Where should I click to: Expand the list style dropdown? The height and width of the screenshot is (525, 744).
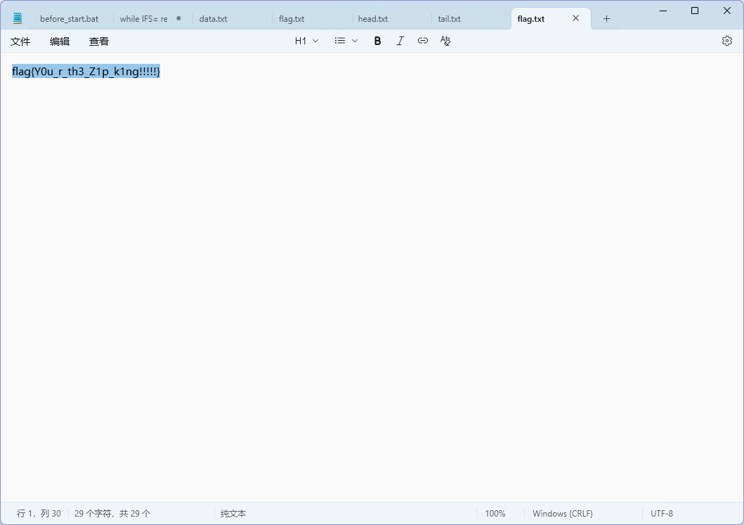(346, 41)
